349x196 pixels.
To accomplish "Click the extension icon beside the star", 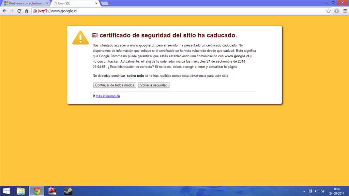I will [x=336, y=11].
